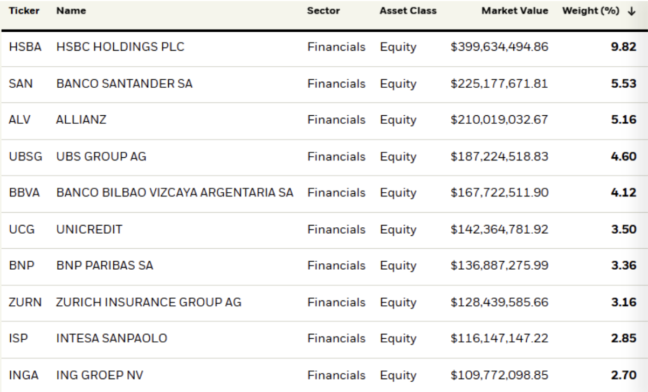The width and height of the screenshot is (648, 392).
Task: Click UNICREDIT market value $142,364,781.92
Action: [x=500, y=229]
